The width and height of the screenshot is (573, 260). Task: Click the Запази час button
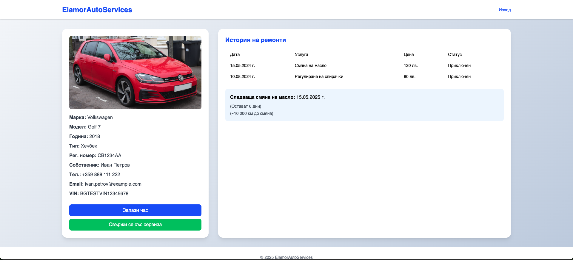pyautogui.click(x=135, y=210)
